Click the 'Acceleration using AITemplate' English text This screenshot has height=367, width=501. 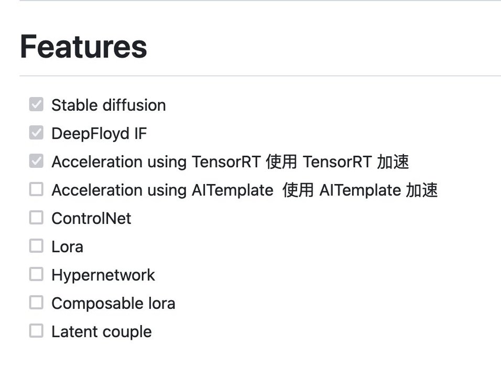[x=162, y=190]
